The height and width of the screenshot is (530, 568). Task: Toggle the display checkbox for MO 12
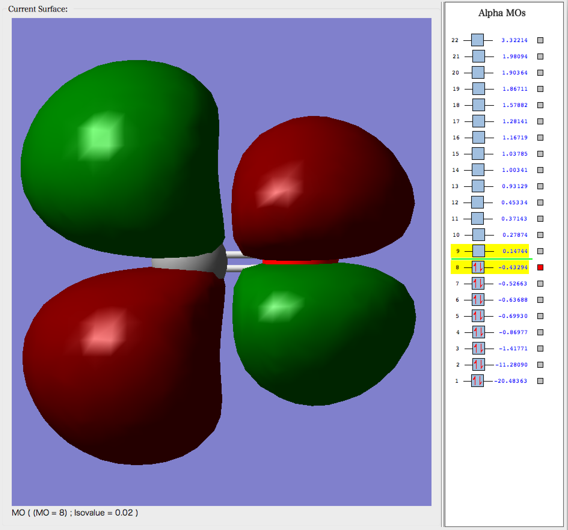click(x=540, y=202)
